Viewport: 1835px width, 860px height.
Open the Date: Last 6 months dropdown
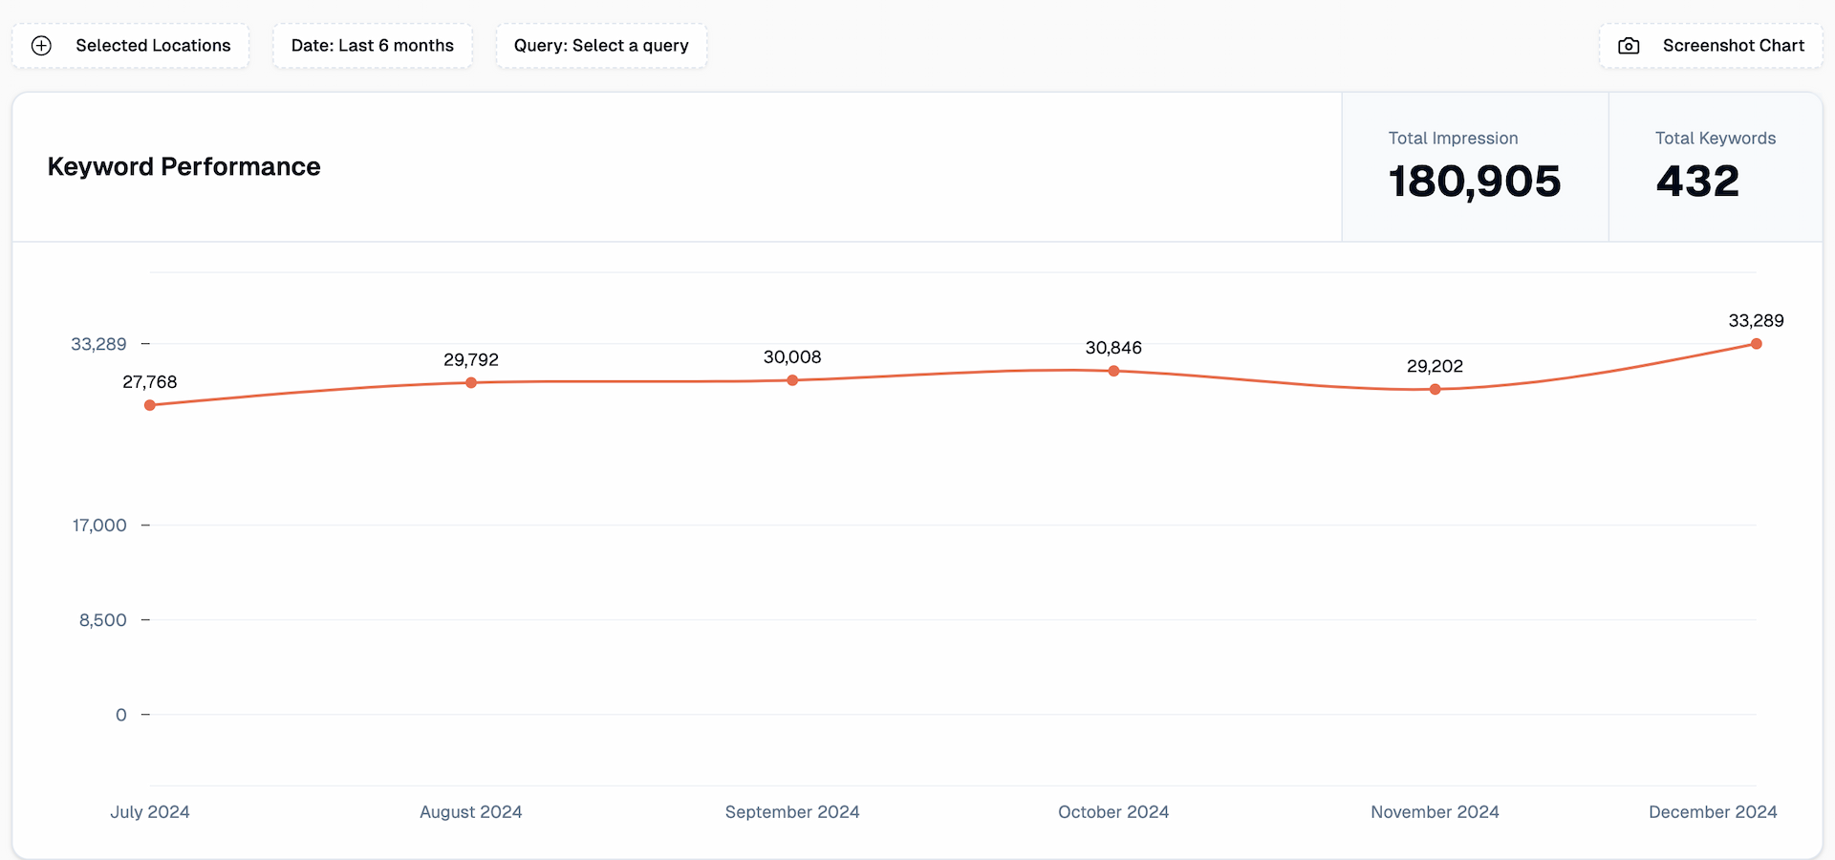[373, 46]
